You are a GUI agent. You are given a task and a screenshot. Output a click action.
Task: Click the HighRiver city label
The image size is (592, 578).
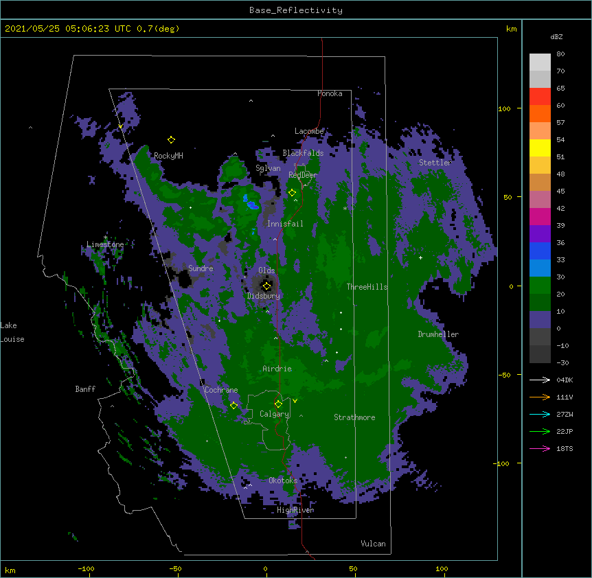[x=295, y=510]
